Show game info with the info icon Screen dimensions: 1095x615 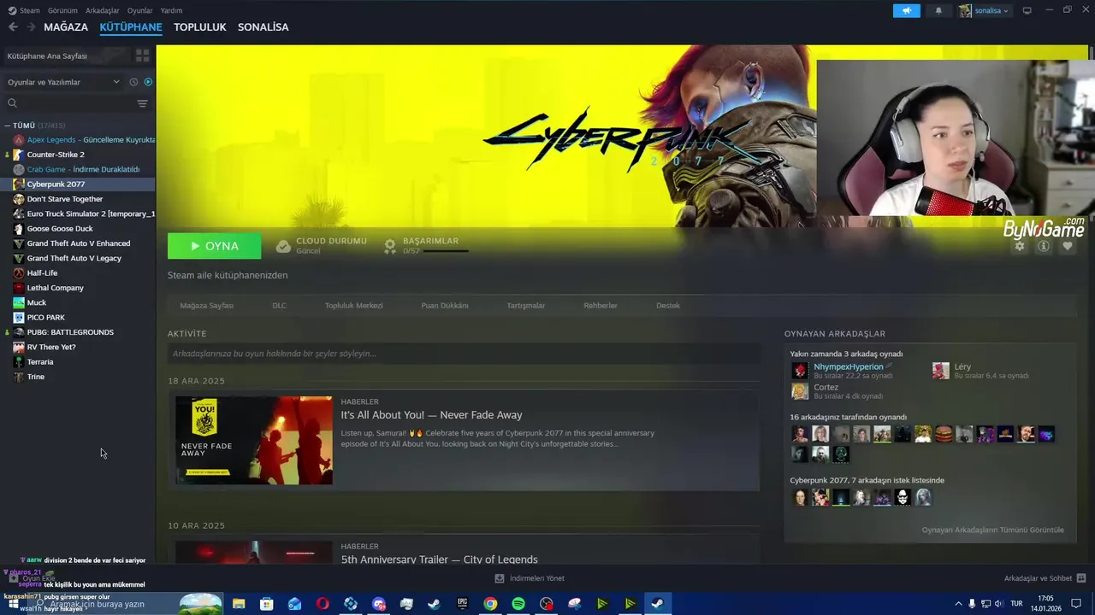(x=1043, y=246)
